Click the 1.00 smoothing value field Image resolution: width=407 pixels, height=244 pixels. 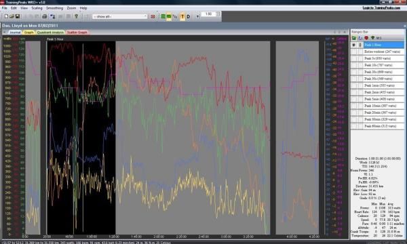pos(208,14)
